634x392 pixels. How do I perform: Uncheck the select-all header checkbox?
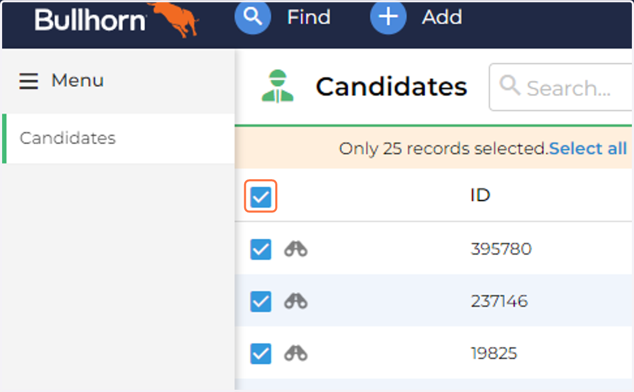coord(260,197)
